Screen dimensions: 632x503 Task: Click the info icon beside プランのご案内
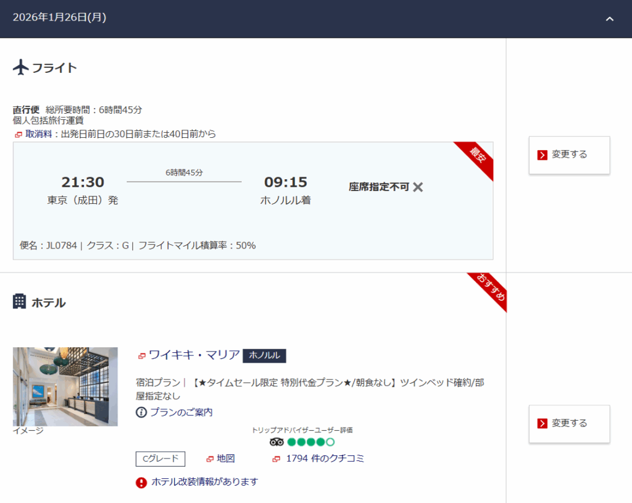pos(141,412)
